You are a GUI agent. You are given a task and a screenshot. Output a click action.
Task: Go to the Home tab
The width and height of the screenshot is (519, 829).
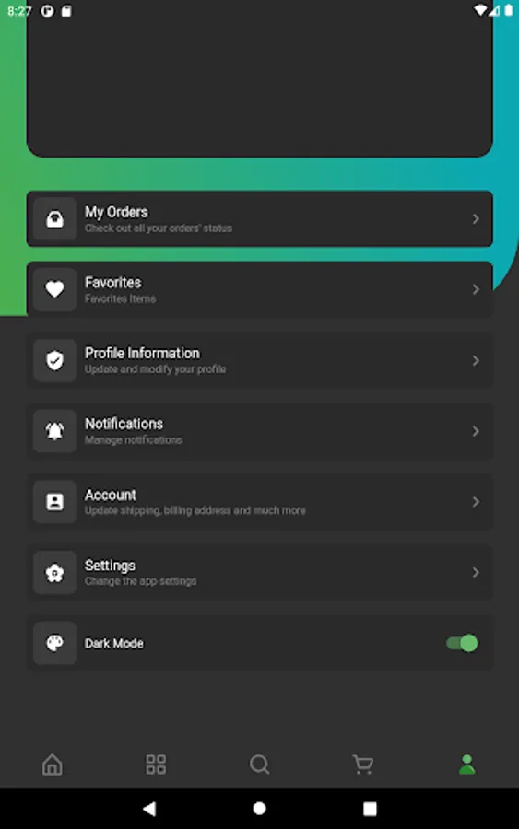pyautogui.click(x=53, y=765)
